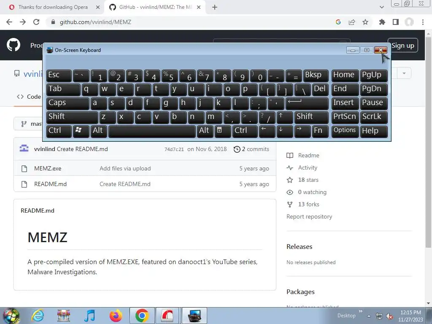The height and width of the screenshot is (324, 432).
Task: Expand the Chrome tab search chevron
Action: point(381,7)
